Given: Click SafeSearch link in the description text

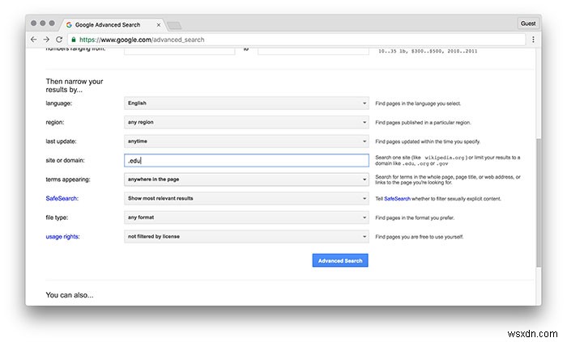Looking at the screenshot, I should click(x=397, y=199).
